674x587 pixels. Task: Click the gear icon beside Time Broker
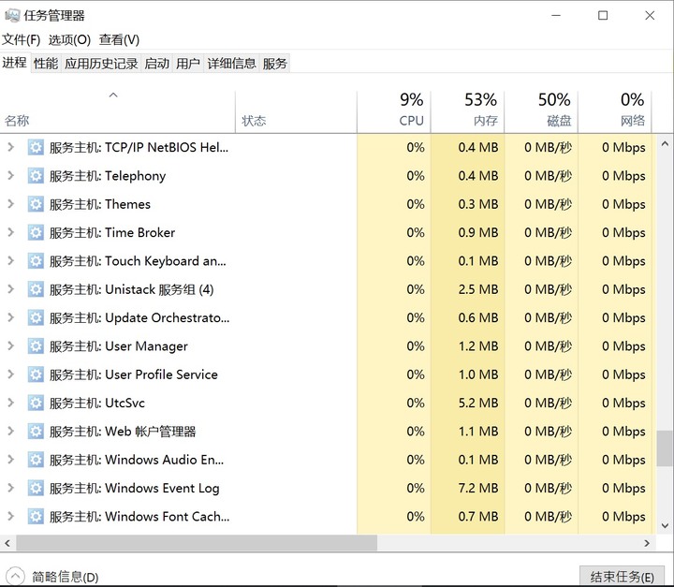coord(36,233)
